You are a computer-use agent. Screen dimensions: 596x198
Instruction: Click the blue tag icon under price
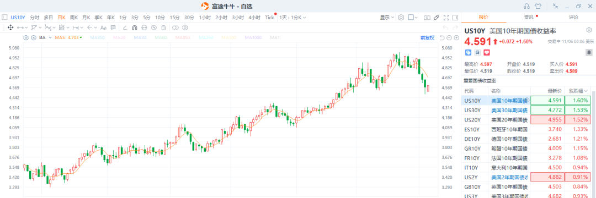469,52
